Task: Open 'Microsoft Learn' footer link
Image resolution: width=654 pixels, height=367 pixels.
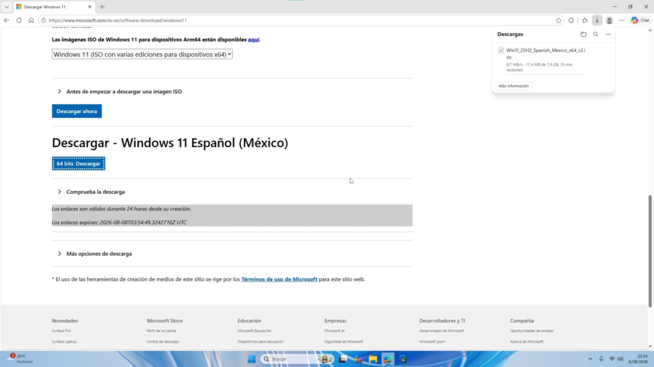Action: pyautogui.click(x=432, y=342)
